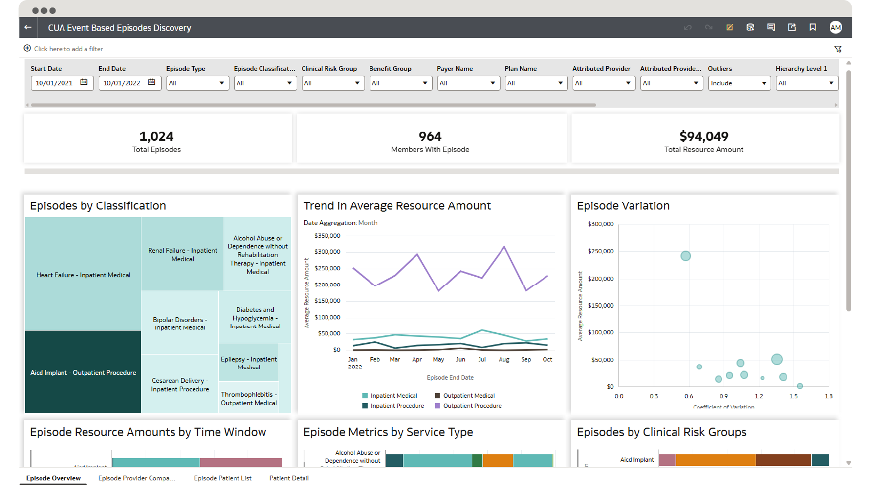The width and height of the screenshot is (872, 490).
Task: Switch to the Episode Patient List tab
Action: (223, 478)
